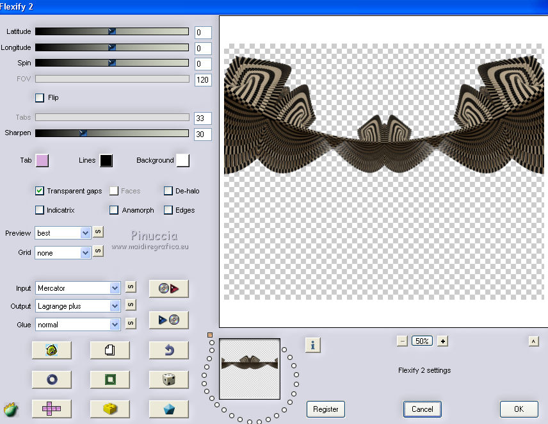Click the yellow brick icon button
This screenshot has width=548, height=424.
click(x=109, y=409)
